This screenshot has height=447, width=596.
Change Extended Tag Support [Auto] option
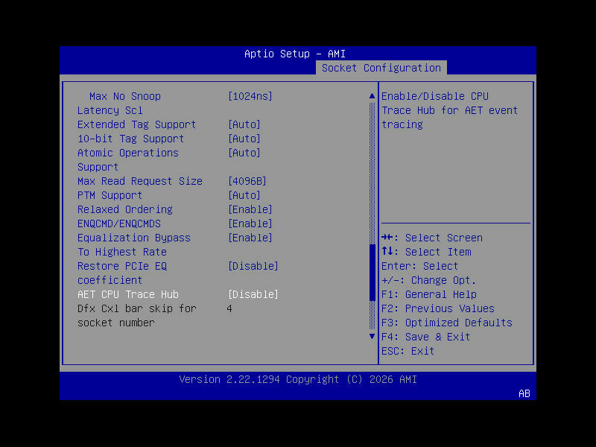tap(244, 124)
